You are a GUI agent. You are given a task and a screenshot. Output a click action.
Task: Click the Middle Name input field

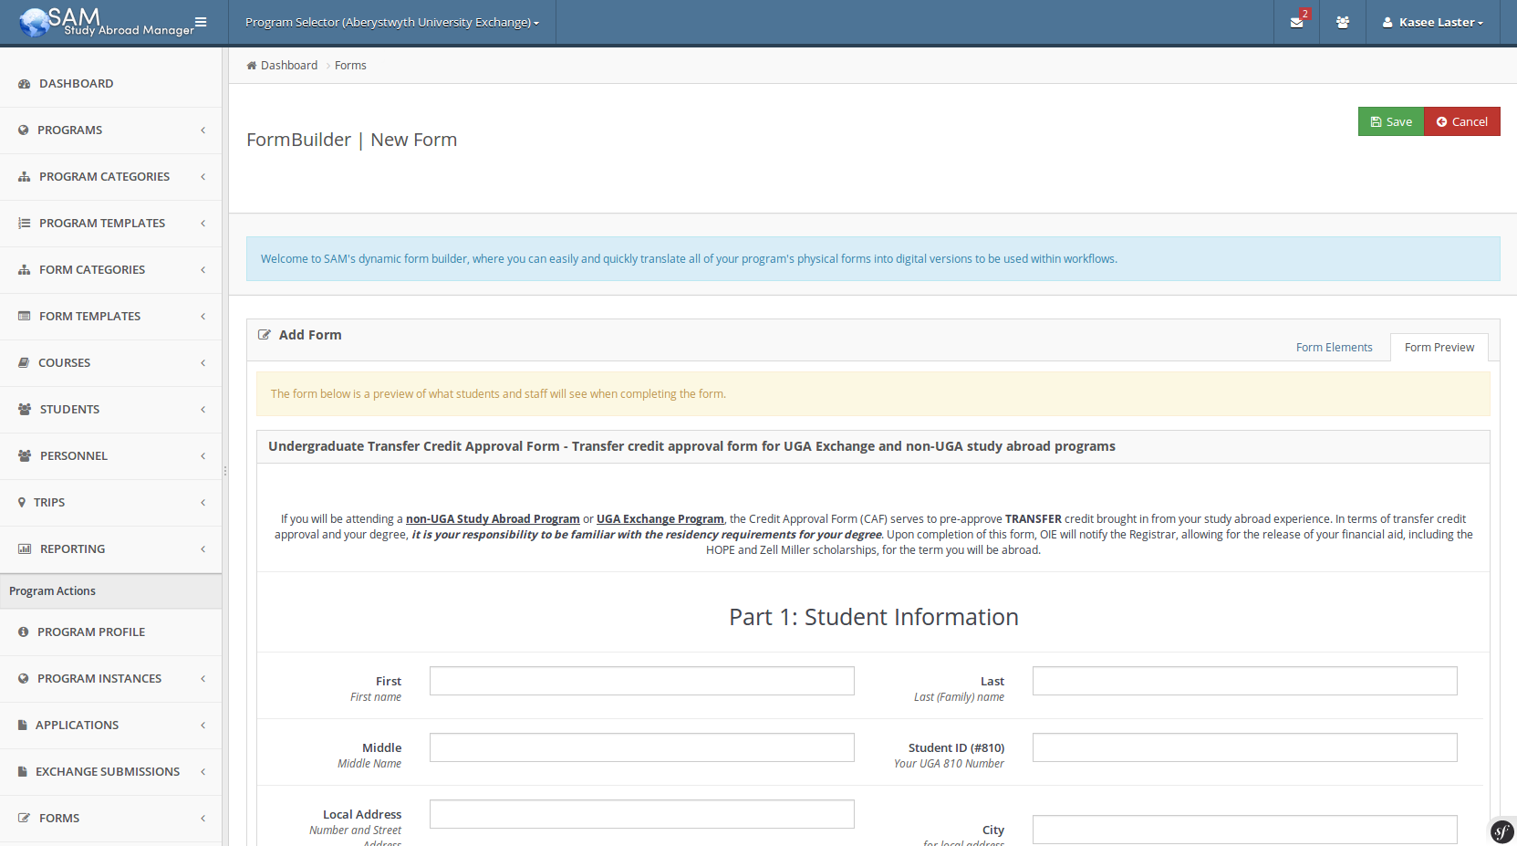coord(642,747)
